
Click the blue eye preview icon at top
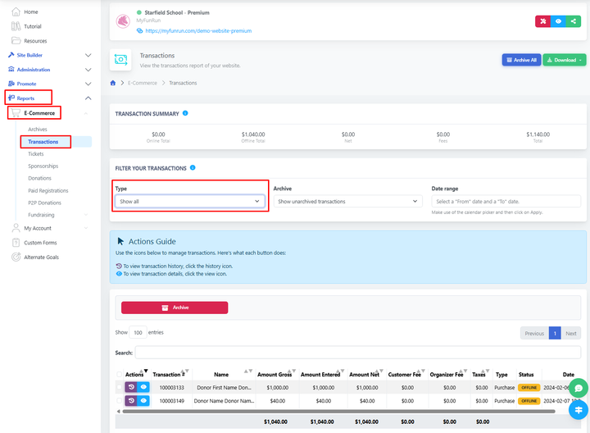(x=560, y=21)
